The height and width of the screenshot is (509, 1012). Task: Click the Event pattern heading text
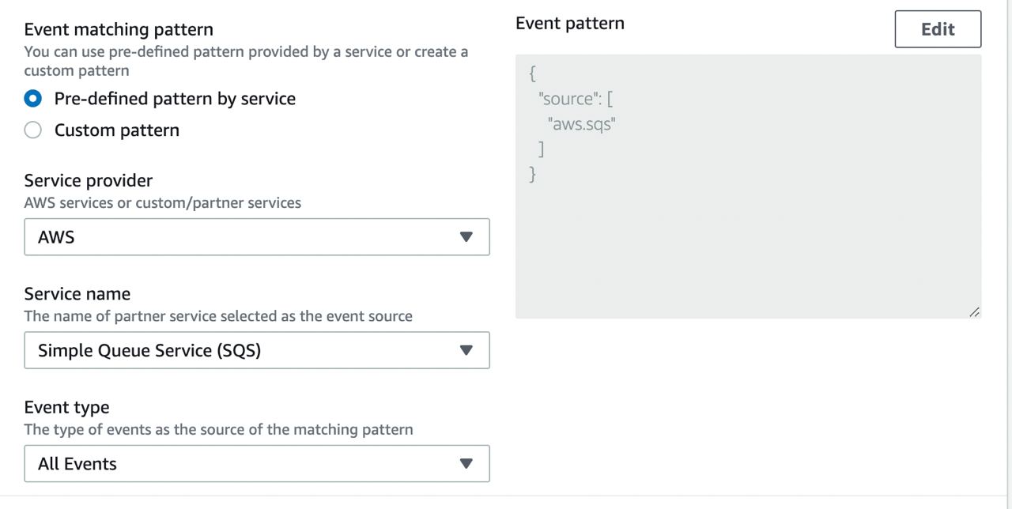(570, 24)
